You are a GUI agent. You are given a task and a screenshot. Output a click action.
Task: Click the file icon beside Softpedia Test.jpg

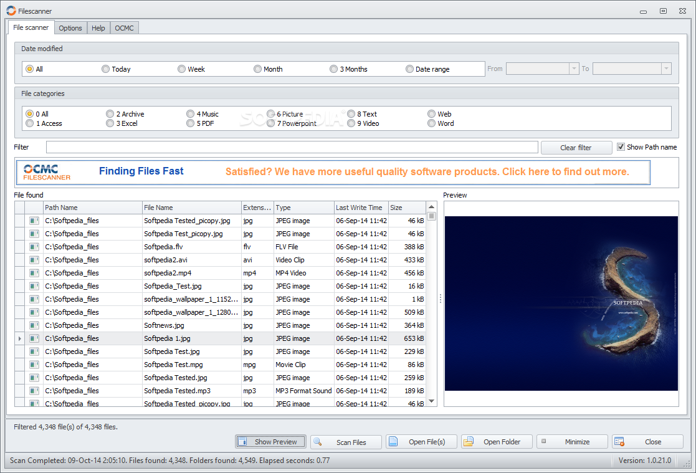click(34, 351)
